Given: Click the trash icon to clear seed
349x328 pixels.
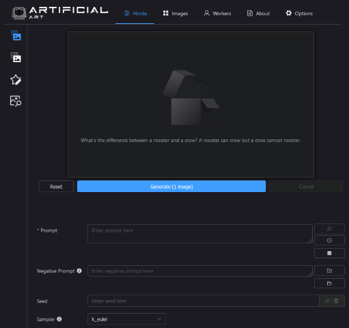Looking at the screenshot, I should (336, 301).
